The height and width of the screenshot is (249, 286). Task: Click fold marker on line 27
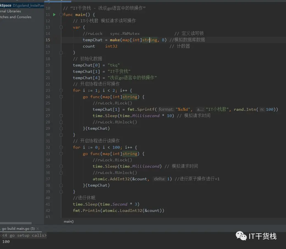tap(61, 116)
